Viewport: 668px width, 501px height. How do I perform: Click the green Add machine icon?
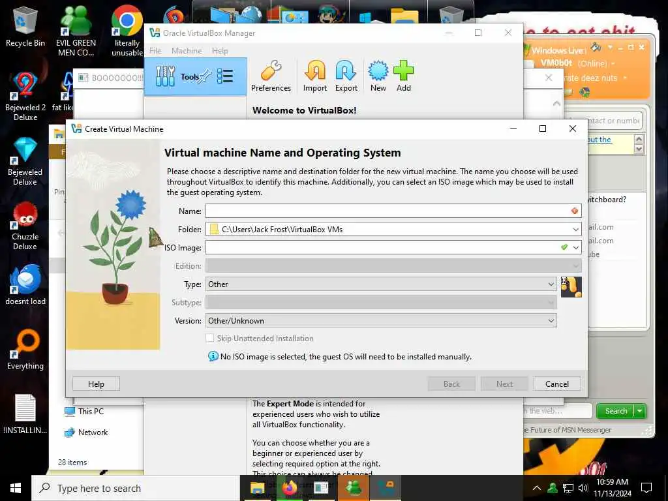click(403, 76)
